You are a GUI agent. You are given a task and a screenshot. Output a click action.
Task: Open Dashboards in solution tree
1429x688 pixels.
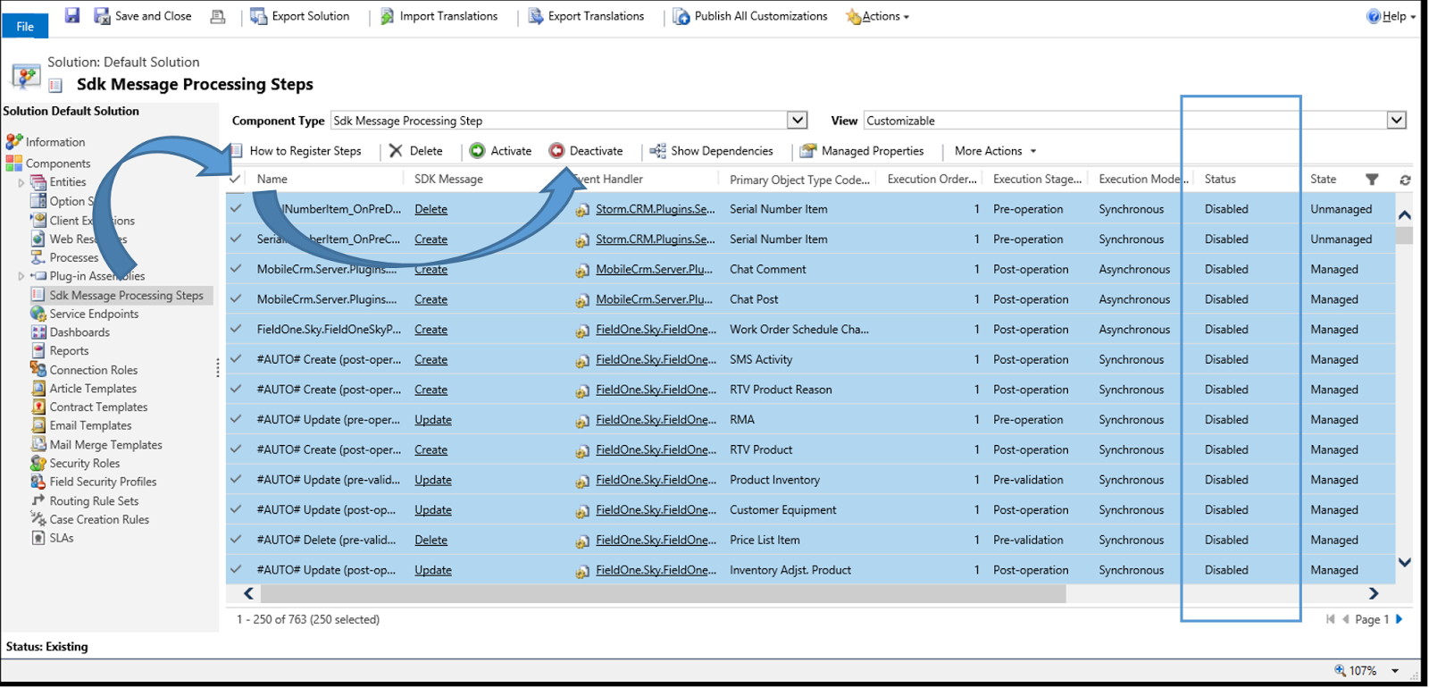[x=79, y=331]
